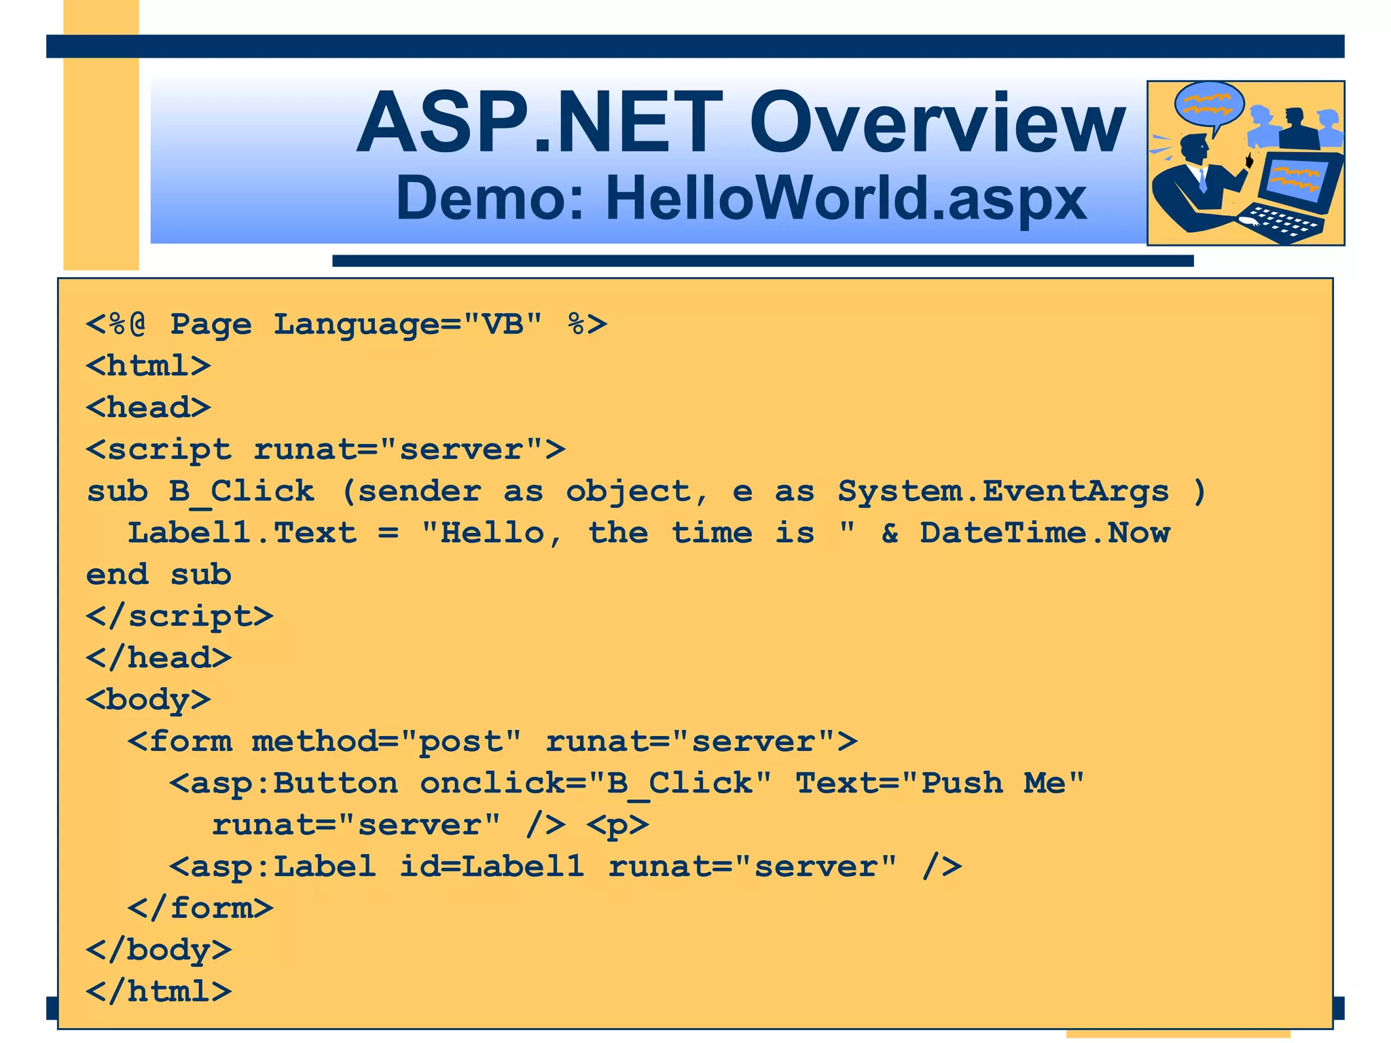Click the closing '</body>' tag line

[x=158, y=951]
